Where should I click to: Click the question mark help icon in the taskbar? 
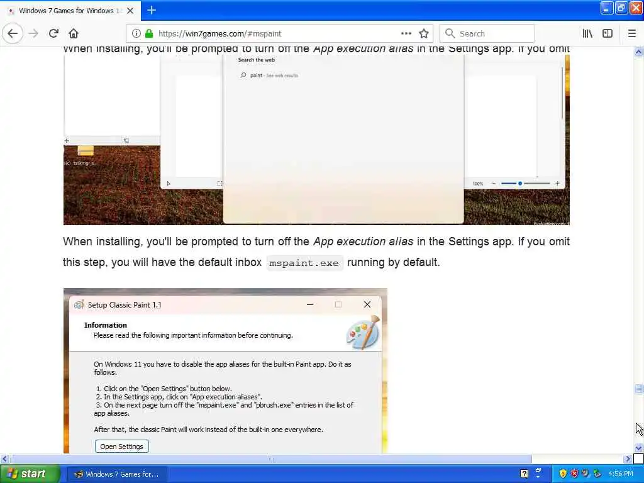[x=524, y=474]
